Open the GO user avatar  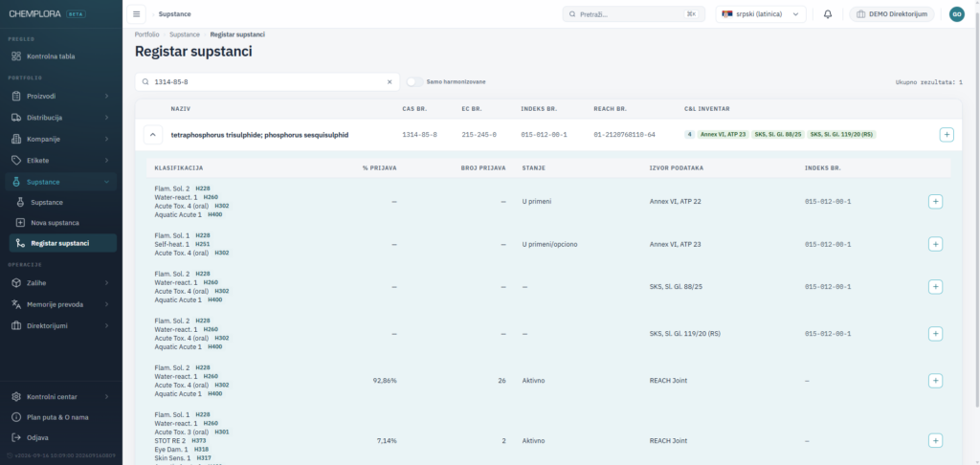tap(956, 13)
